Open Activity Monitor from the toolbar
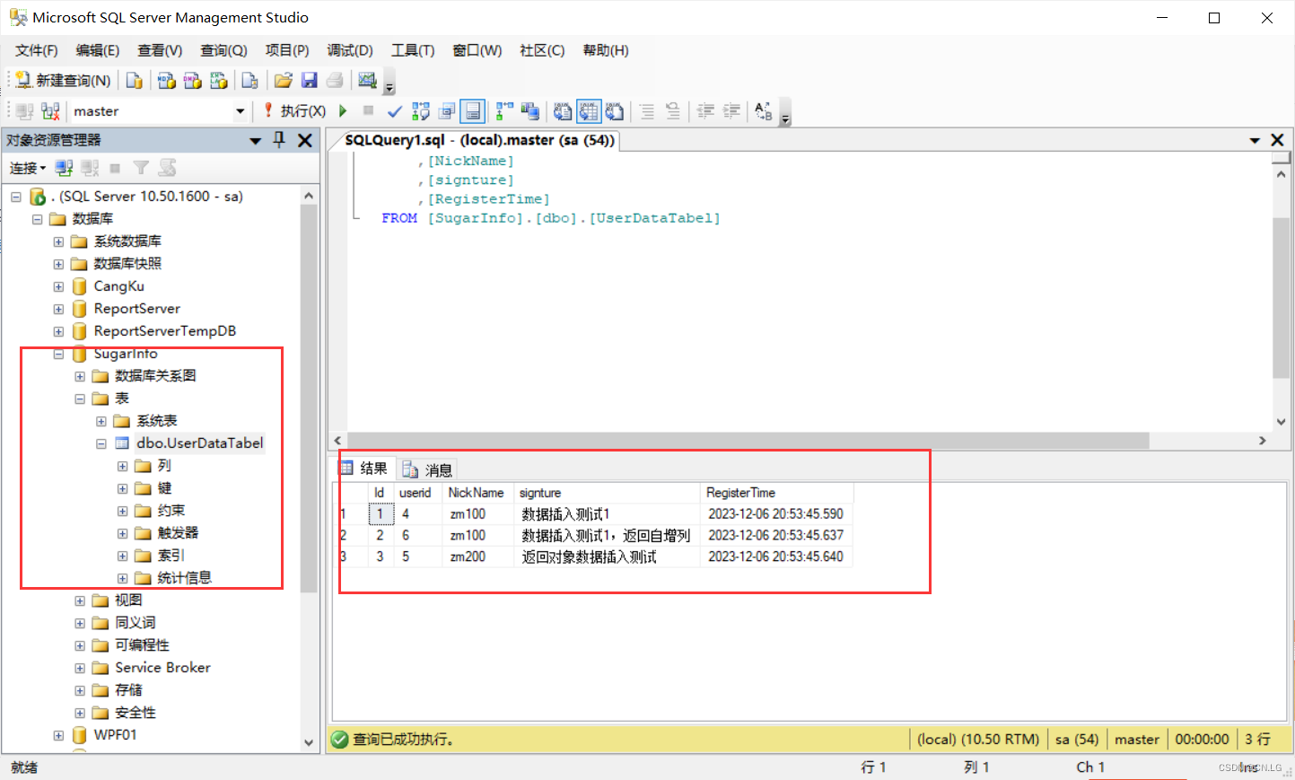1295x780 pixels. [367, 81]
